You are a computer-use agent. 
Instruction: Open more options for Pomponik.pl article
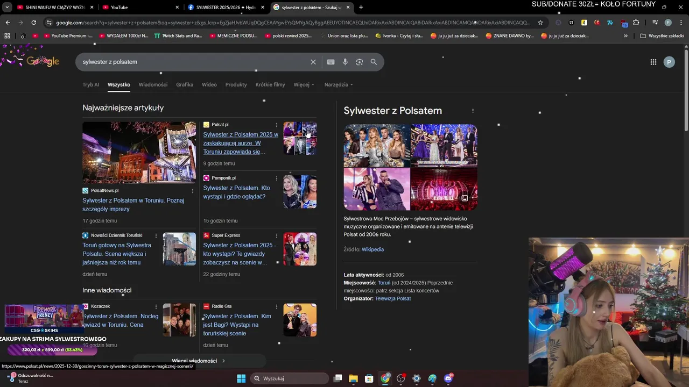point(277,178)
